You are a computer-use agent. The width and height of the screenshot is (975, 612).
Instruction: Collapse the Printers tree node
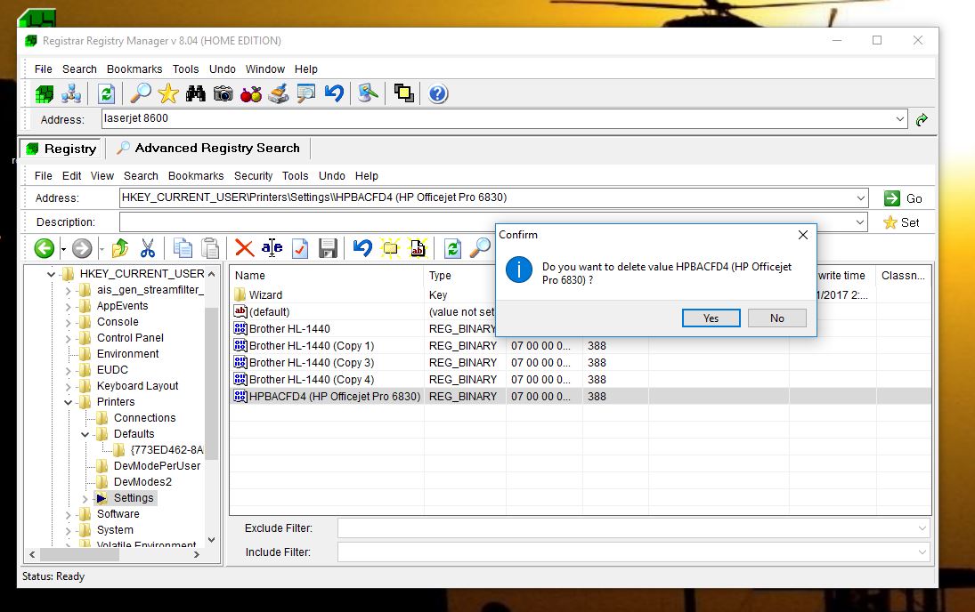(69, 402)
